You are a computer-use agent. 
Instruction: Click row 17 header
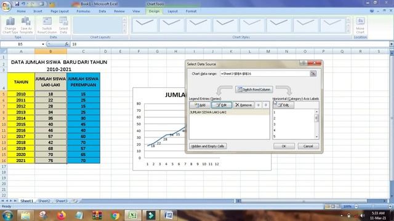(x=4, y=166)
